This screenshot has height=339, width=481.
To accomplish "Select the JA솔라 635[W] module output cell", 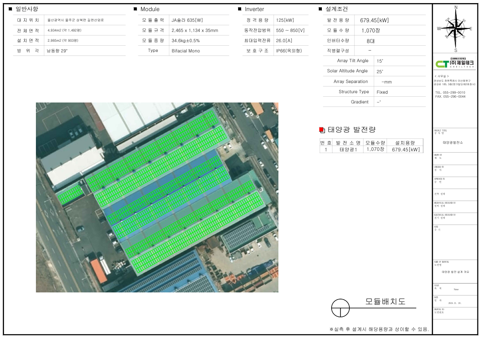I will click(x=187, y=20).
